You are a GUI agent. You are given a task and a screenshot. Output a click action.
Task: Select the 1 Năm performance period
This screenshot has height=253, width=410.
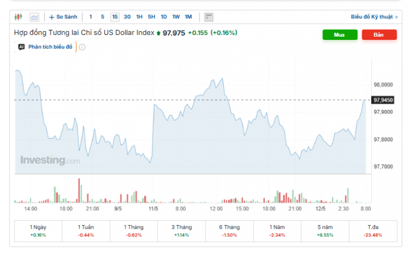pos(278,231)
